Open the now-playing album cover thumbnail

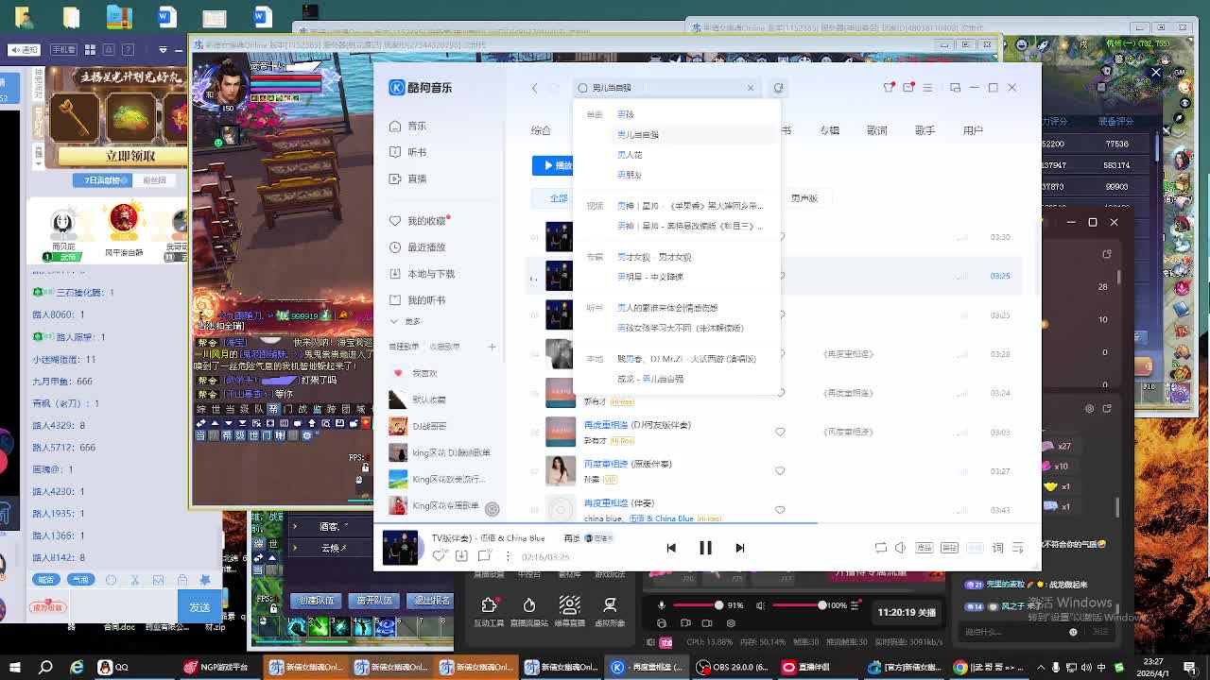click(x=400, y=548)
